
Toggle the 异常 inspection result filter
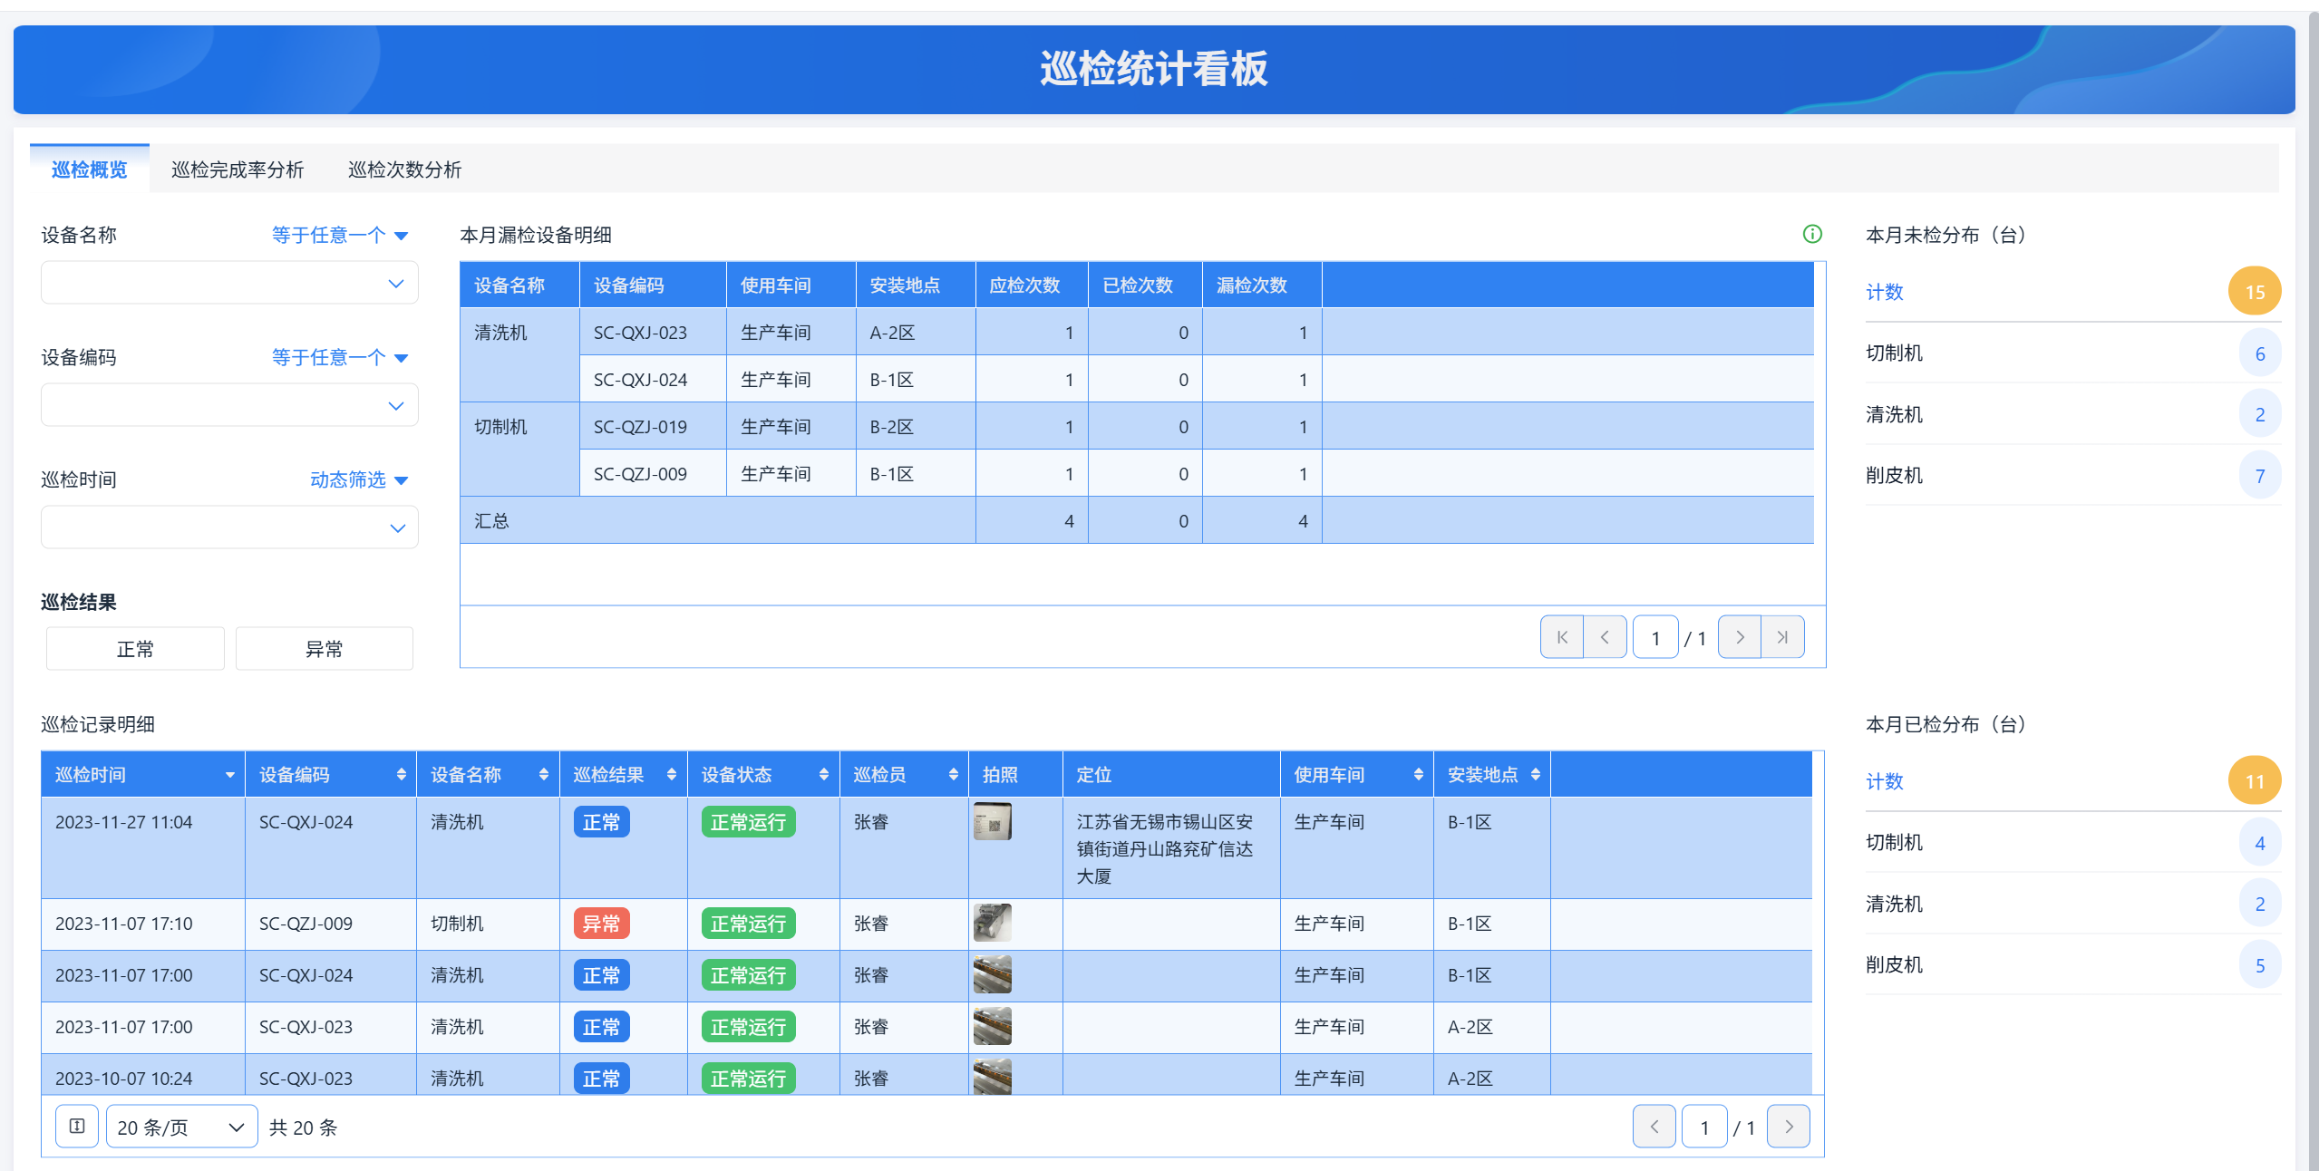[x=324, y=649]
